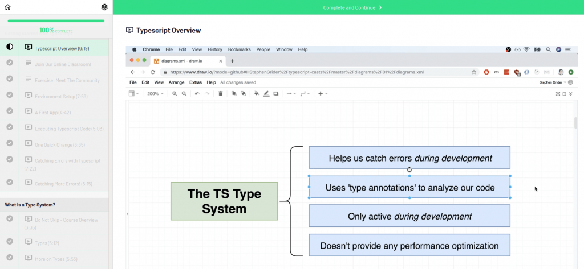Screen dimensions: 584x269
Task: Open Chrome's Bookmarks menu
Action: tap(239, 49)
